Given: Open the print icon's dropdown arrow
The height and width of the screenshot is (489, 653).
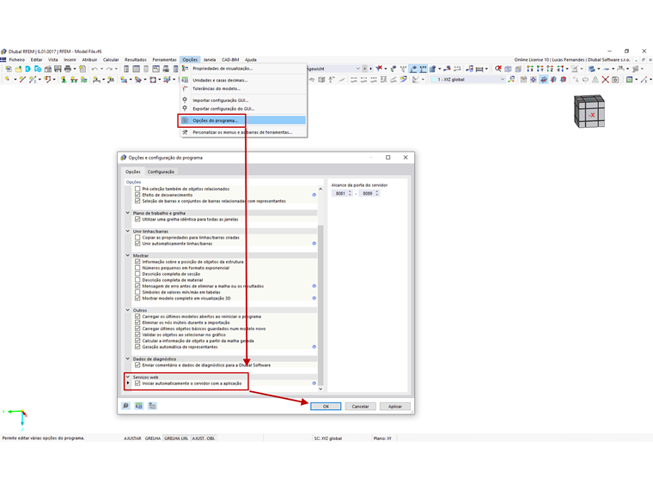Looking at the screenshot, I should [x=75, y=69].
